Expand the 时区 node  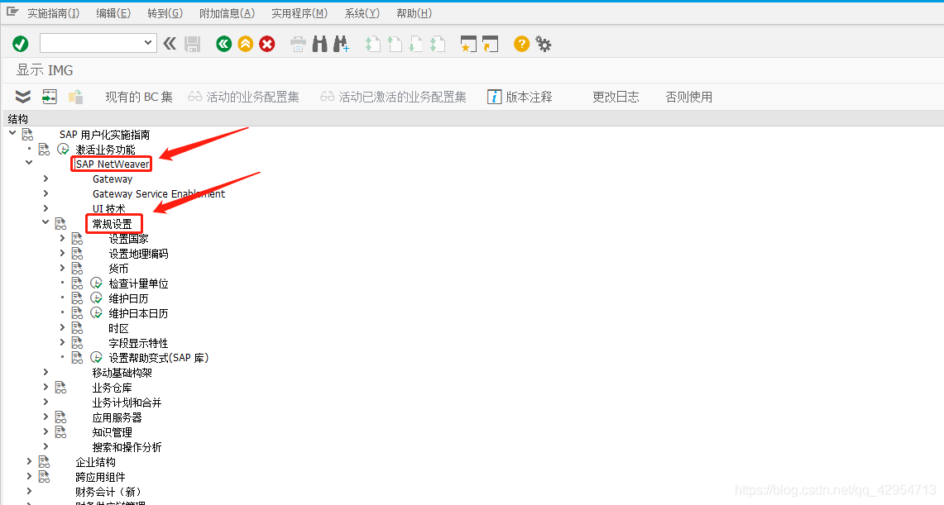pyautogui.click(x=62, y=327)
